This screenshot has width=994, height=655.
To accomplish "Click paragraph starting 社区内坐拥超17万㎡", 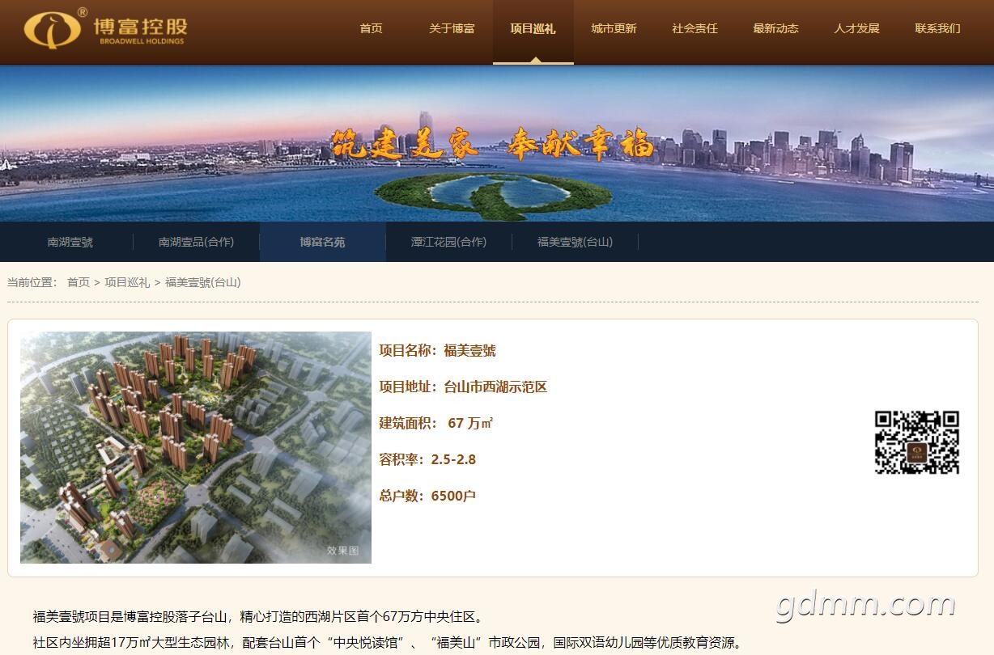I will tap(388, 643).
